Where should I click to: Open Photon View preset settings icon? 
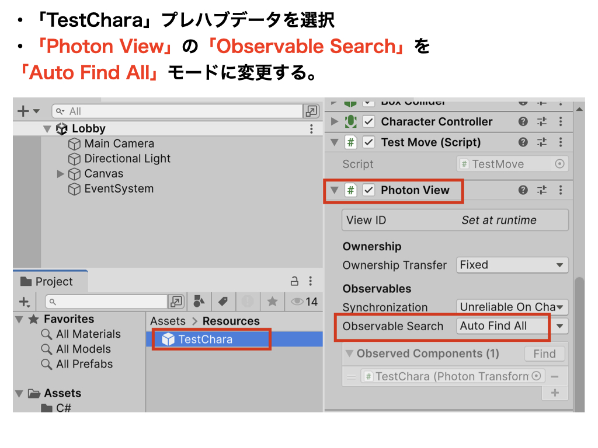pyautogui.click(x=542, y=190)
